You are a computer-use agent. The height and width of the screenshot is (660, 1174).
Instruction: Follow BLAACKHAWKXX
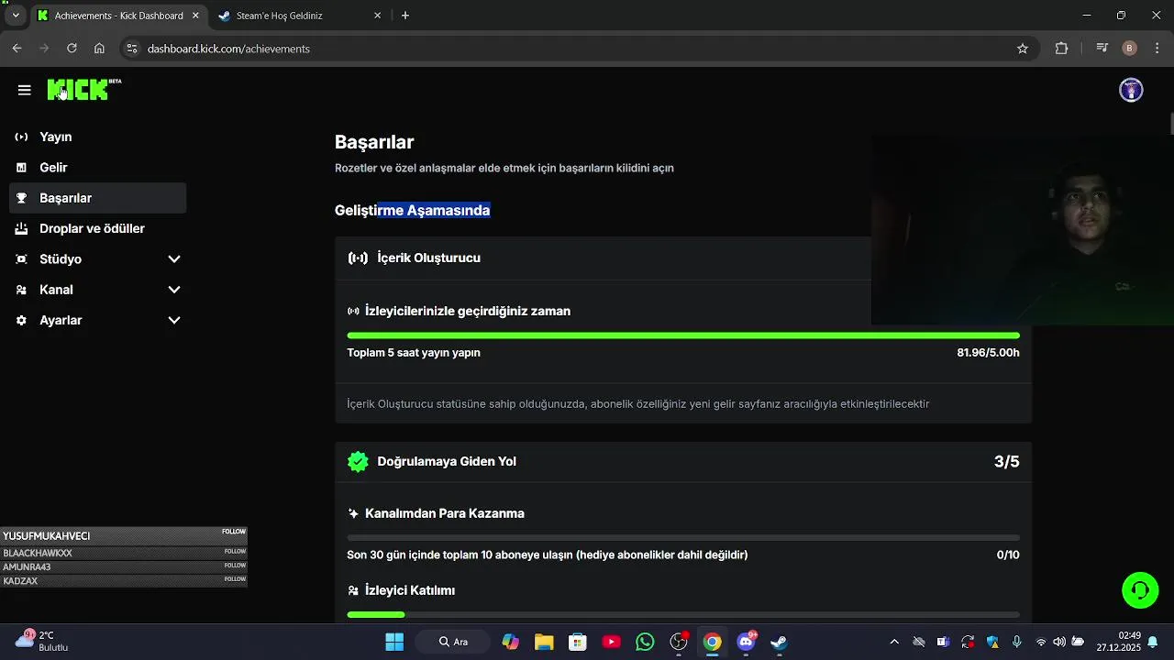[x=235, y=552]
